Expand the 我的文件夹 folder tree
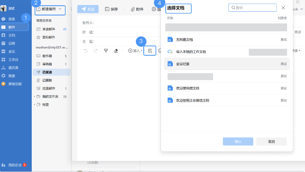The height and width of the screenshot is (172, 305). pos(34,96)
